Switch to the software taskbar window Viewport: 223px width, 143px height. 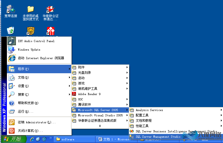[x=75, y=139]
